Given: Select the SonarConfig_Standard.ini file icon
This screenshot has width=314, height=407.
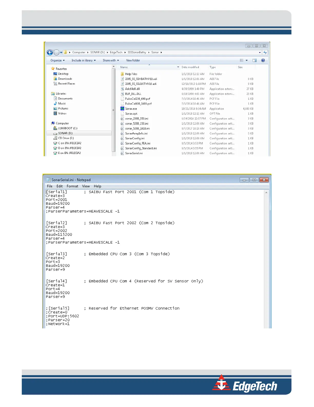Looking at the screenshot, I should point(122,148).
